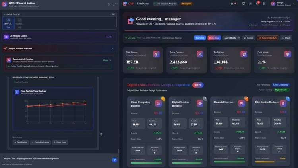Viewport: 298px width, 168px height.
Task: Dismiss the Analysis Assistant Activated banner
Action: click(x=112, y=49)
